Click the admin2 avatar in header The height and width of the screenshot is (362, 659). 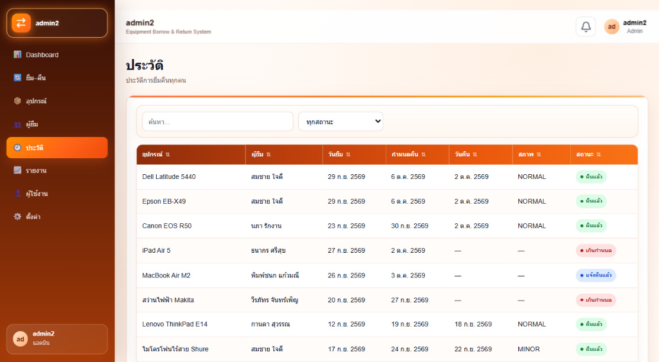point(612,27)
